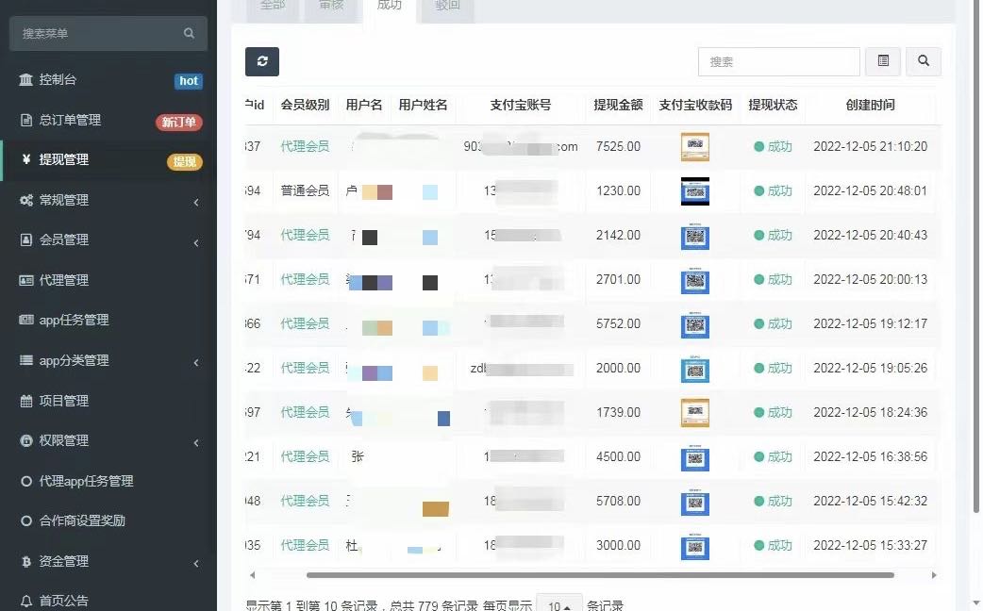This screenshot has height=611, width=983.
Task: Open QR code thumbnail for 1230.00 row
Action: point(695,191)
